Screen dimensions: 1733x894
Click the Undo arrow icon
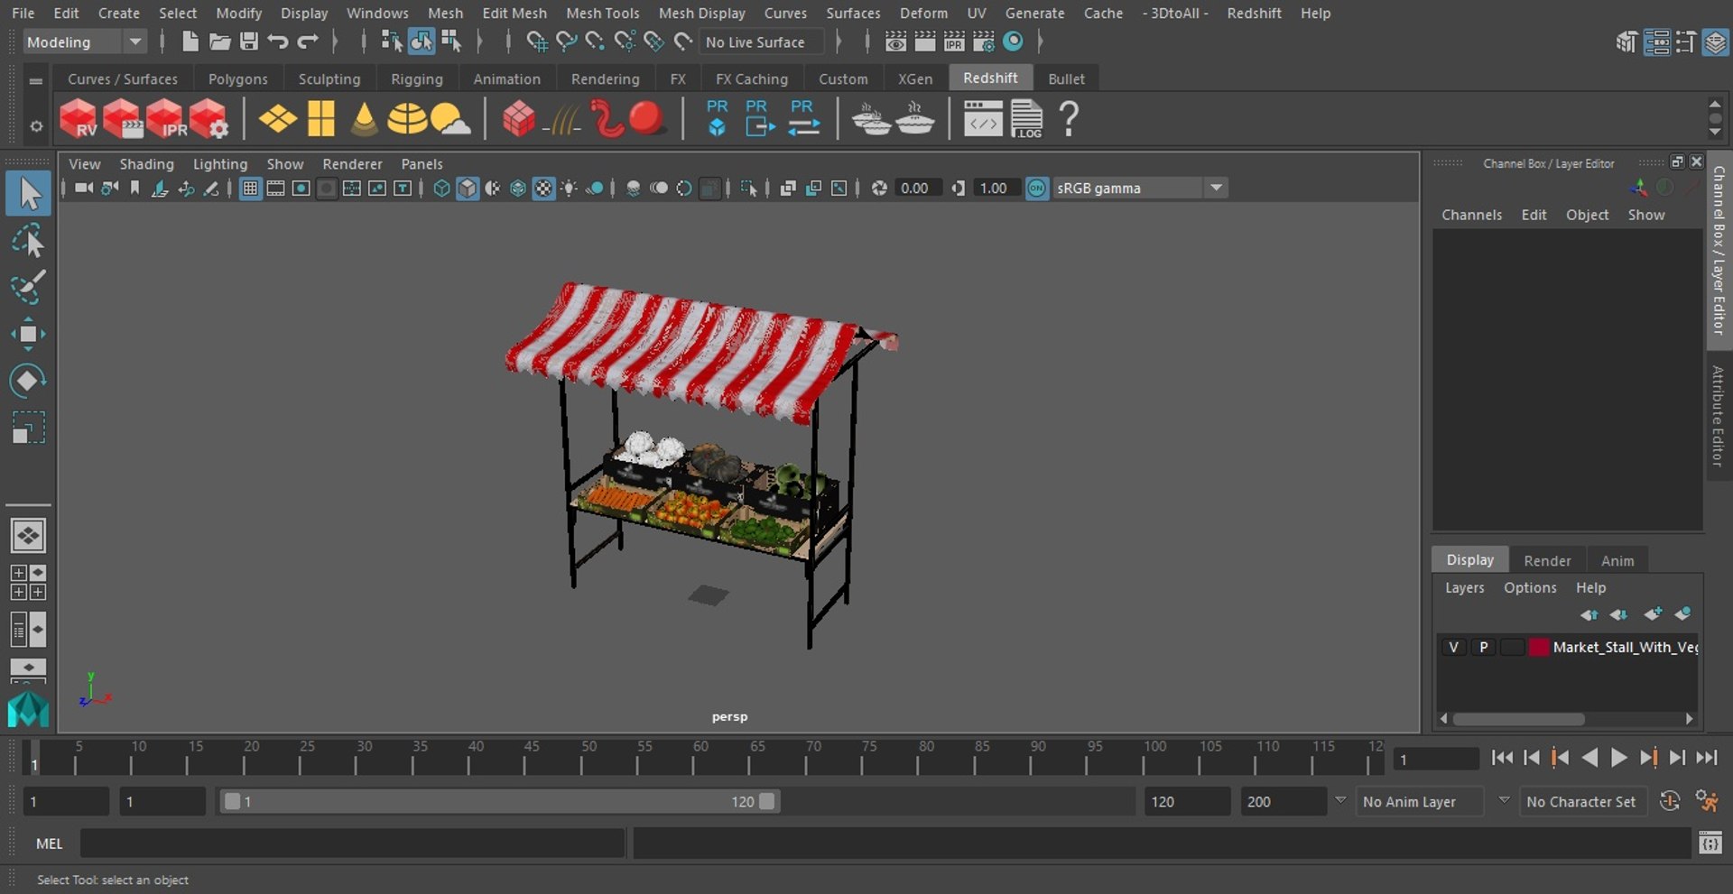[278, 41]
